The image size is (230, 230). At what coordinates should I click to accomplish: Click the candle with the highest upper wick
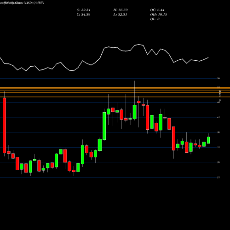[135, 112]
